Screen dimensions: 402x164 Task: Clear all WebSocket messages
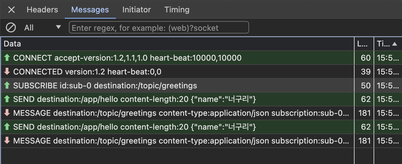point(11,28)
